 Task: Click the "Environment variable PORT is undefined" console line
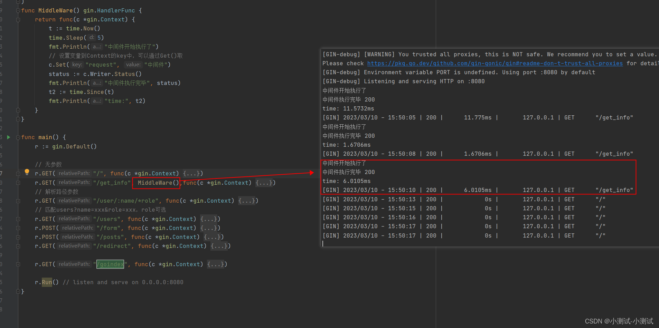[x=459, y=72]
